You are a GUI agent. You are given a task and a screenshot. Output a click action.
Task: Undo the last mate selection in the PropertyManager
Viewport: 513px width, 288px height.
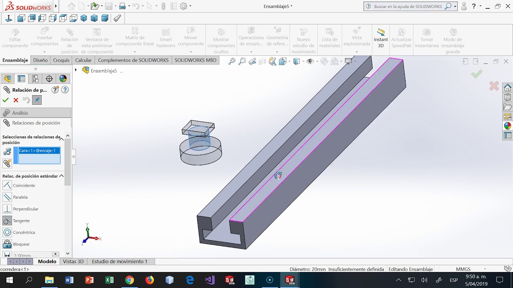26,100
